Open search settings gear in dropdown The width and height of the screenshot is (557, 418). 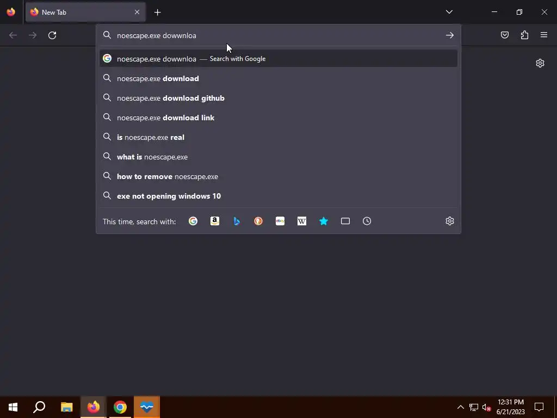[x=450, y=221]
